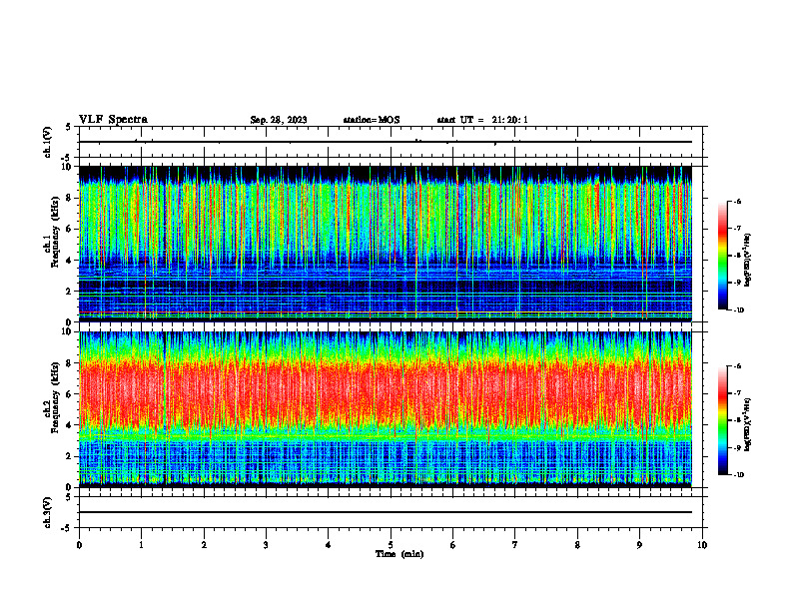The image size is (791, 611).
Task: Click the "ch.1(V)" waveform axis label
Action: click(48, 142)
